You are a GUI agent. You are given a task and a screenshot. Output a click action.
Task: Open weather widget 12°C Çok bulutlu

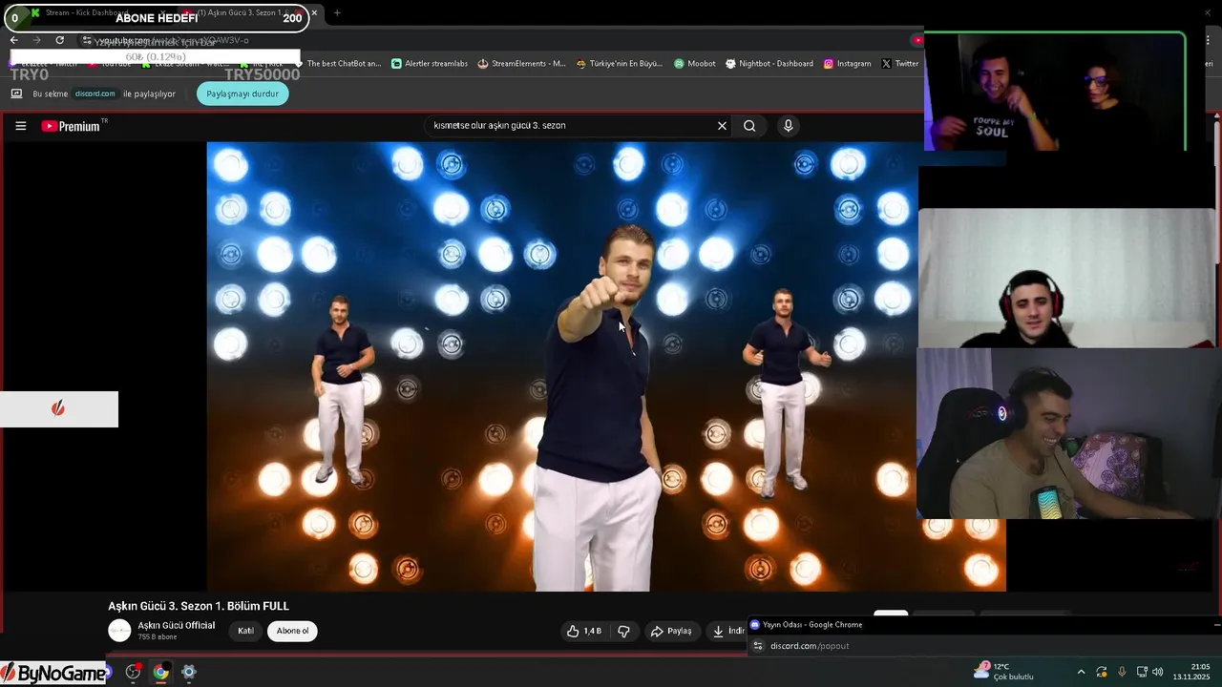pos(1003,672)
